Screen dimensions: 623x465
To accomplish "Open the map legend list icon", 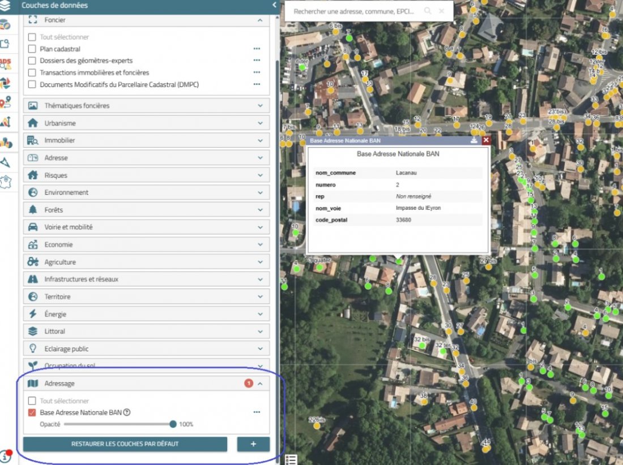I will (291, 459).
